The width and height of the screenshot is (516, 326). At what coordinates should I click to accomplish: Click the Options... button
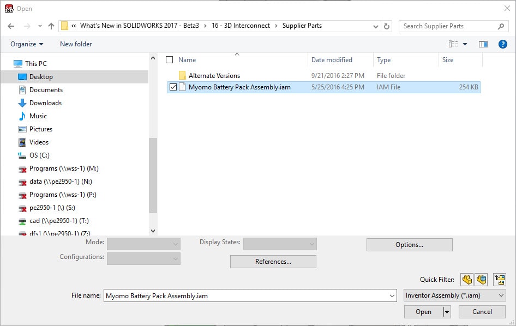(x=410, y=245)
